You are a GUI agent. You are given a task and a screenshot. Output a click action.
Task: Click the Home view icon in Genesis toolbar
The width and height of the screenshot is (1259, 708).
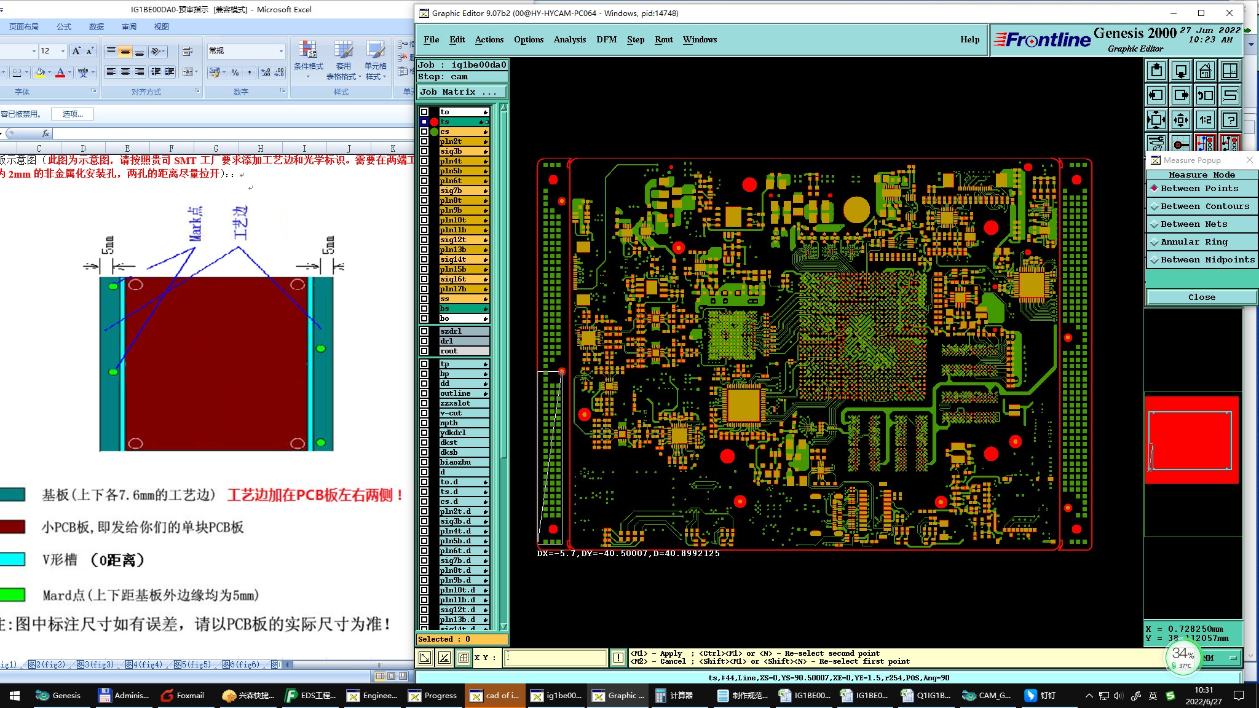[x=1205, y=71]
